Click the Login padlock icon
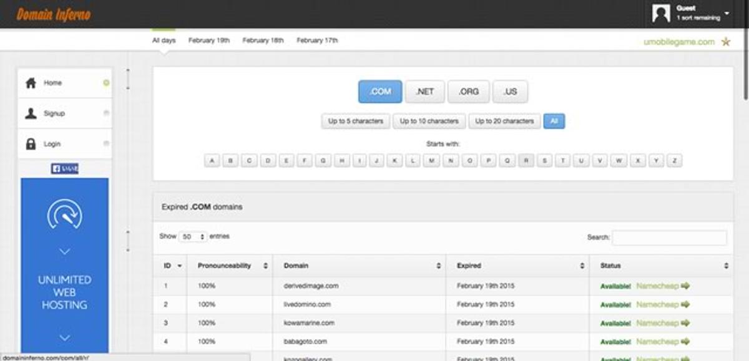Viewport: 749px width, 361px height. pyautogui.click(x=31, y=144)
